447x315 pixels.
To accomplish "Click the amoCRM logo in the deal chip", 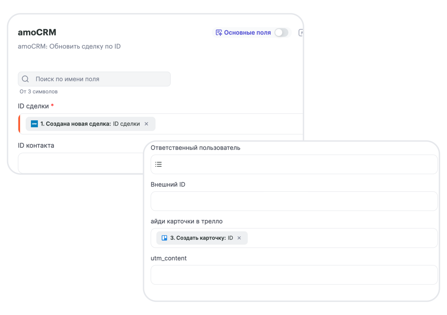I will (x=34, y=124).
